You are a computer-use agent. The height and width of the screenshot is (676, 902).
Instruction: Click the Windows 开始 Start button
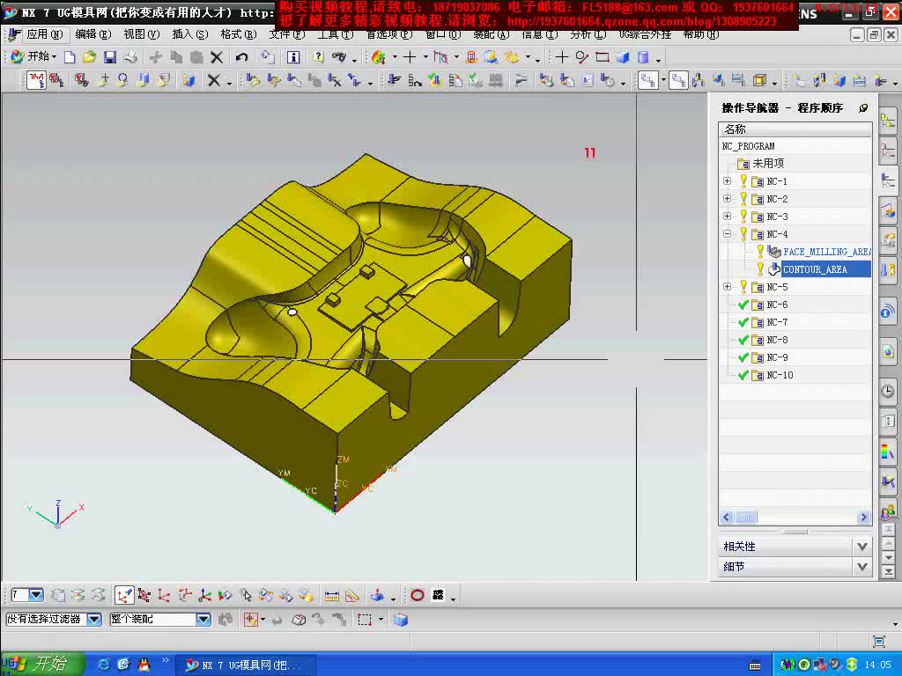(42, 664)
